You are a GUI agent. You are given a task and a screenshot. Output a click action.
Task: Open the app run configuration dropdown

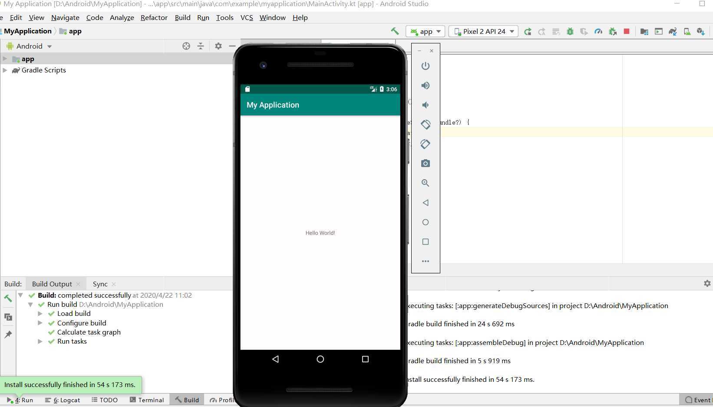pyautogui.click(x=425, y=31)
